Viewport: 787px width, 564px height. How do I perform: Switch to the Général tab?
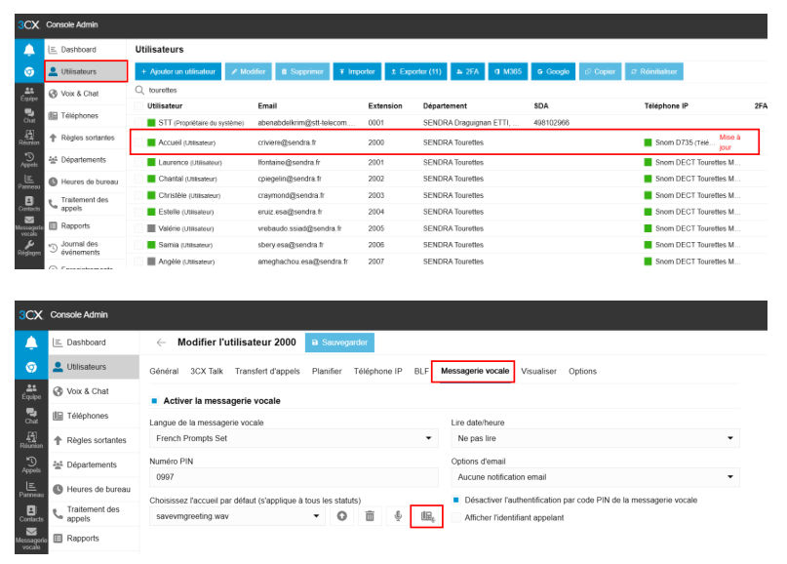(164, 371)
